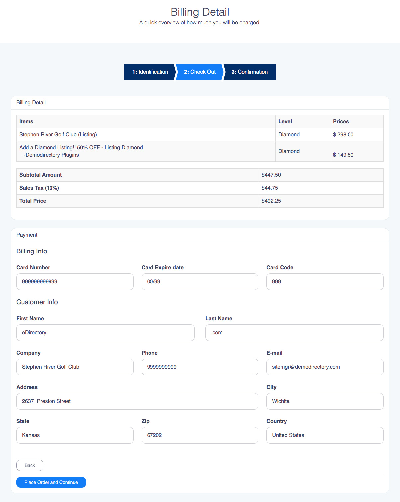Select the Stephen River Golf Club (Listing) item

coord(58,135)
